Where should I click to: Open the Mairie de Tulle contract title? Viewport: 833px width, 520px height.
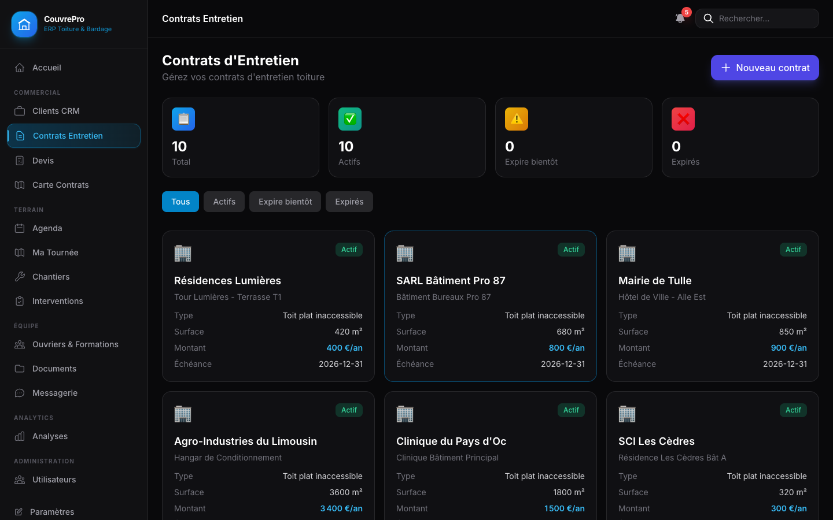pos(655,281)
